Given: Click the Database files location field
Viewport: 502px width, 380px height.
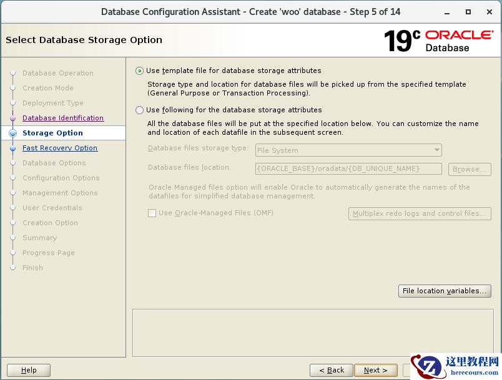Looking at the screenshot, I should (348, 169).
